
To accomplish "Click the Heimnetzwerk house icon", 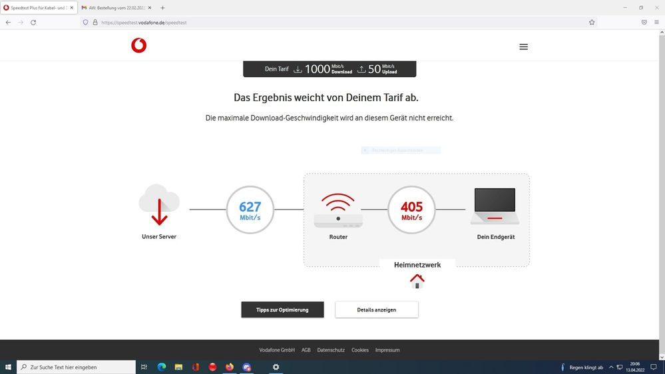I will (417, 281).
